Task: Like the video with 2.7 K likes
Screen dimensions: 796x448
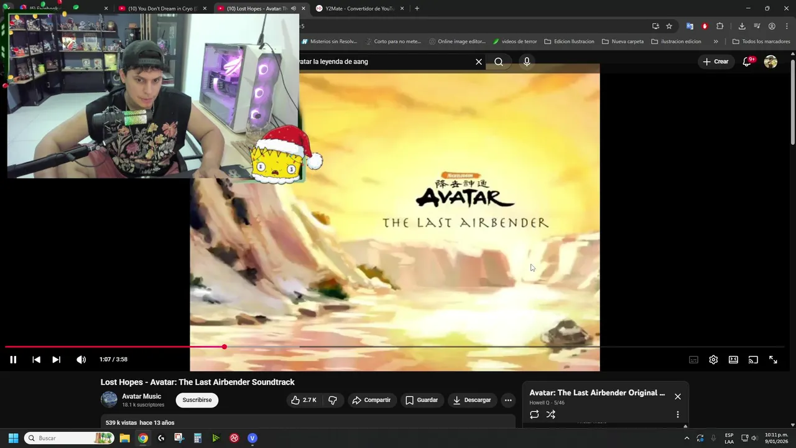Action: tap(303, 400)
